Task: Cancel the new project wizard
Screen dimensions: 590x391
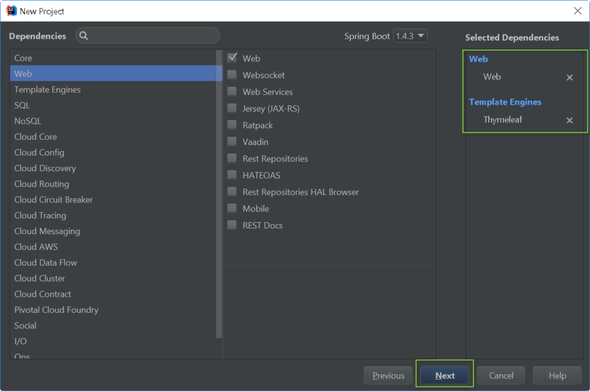Action: [501, 375]
